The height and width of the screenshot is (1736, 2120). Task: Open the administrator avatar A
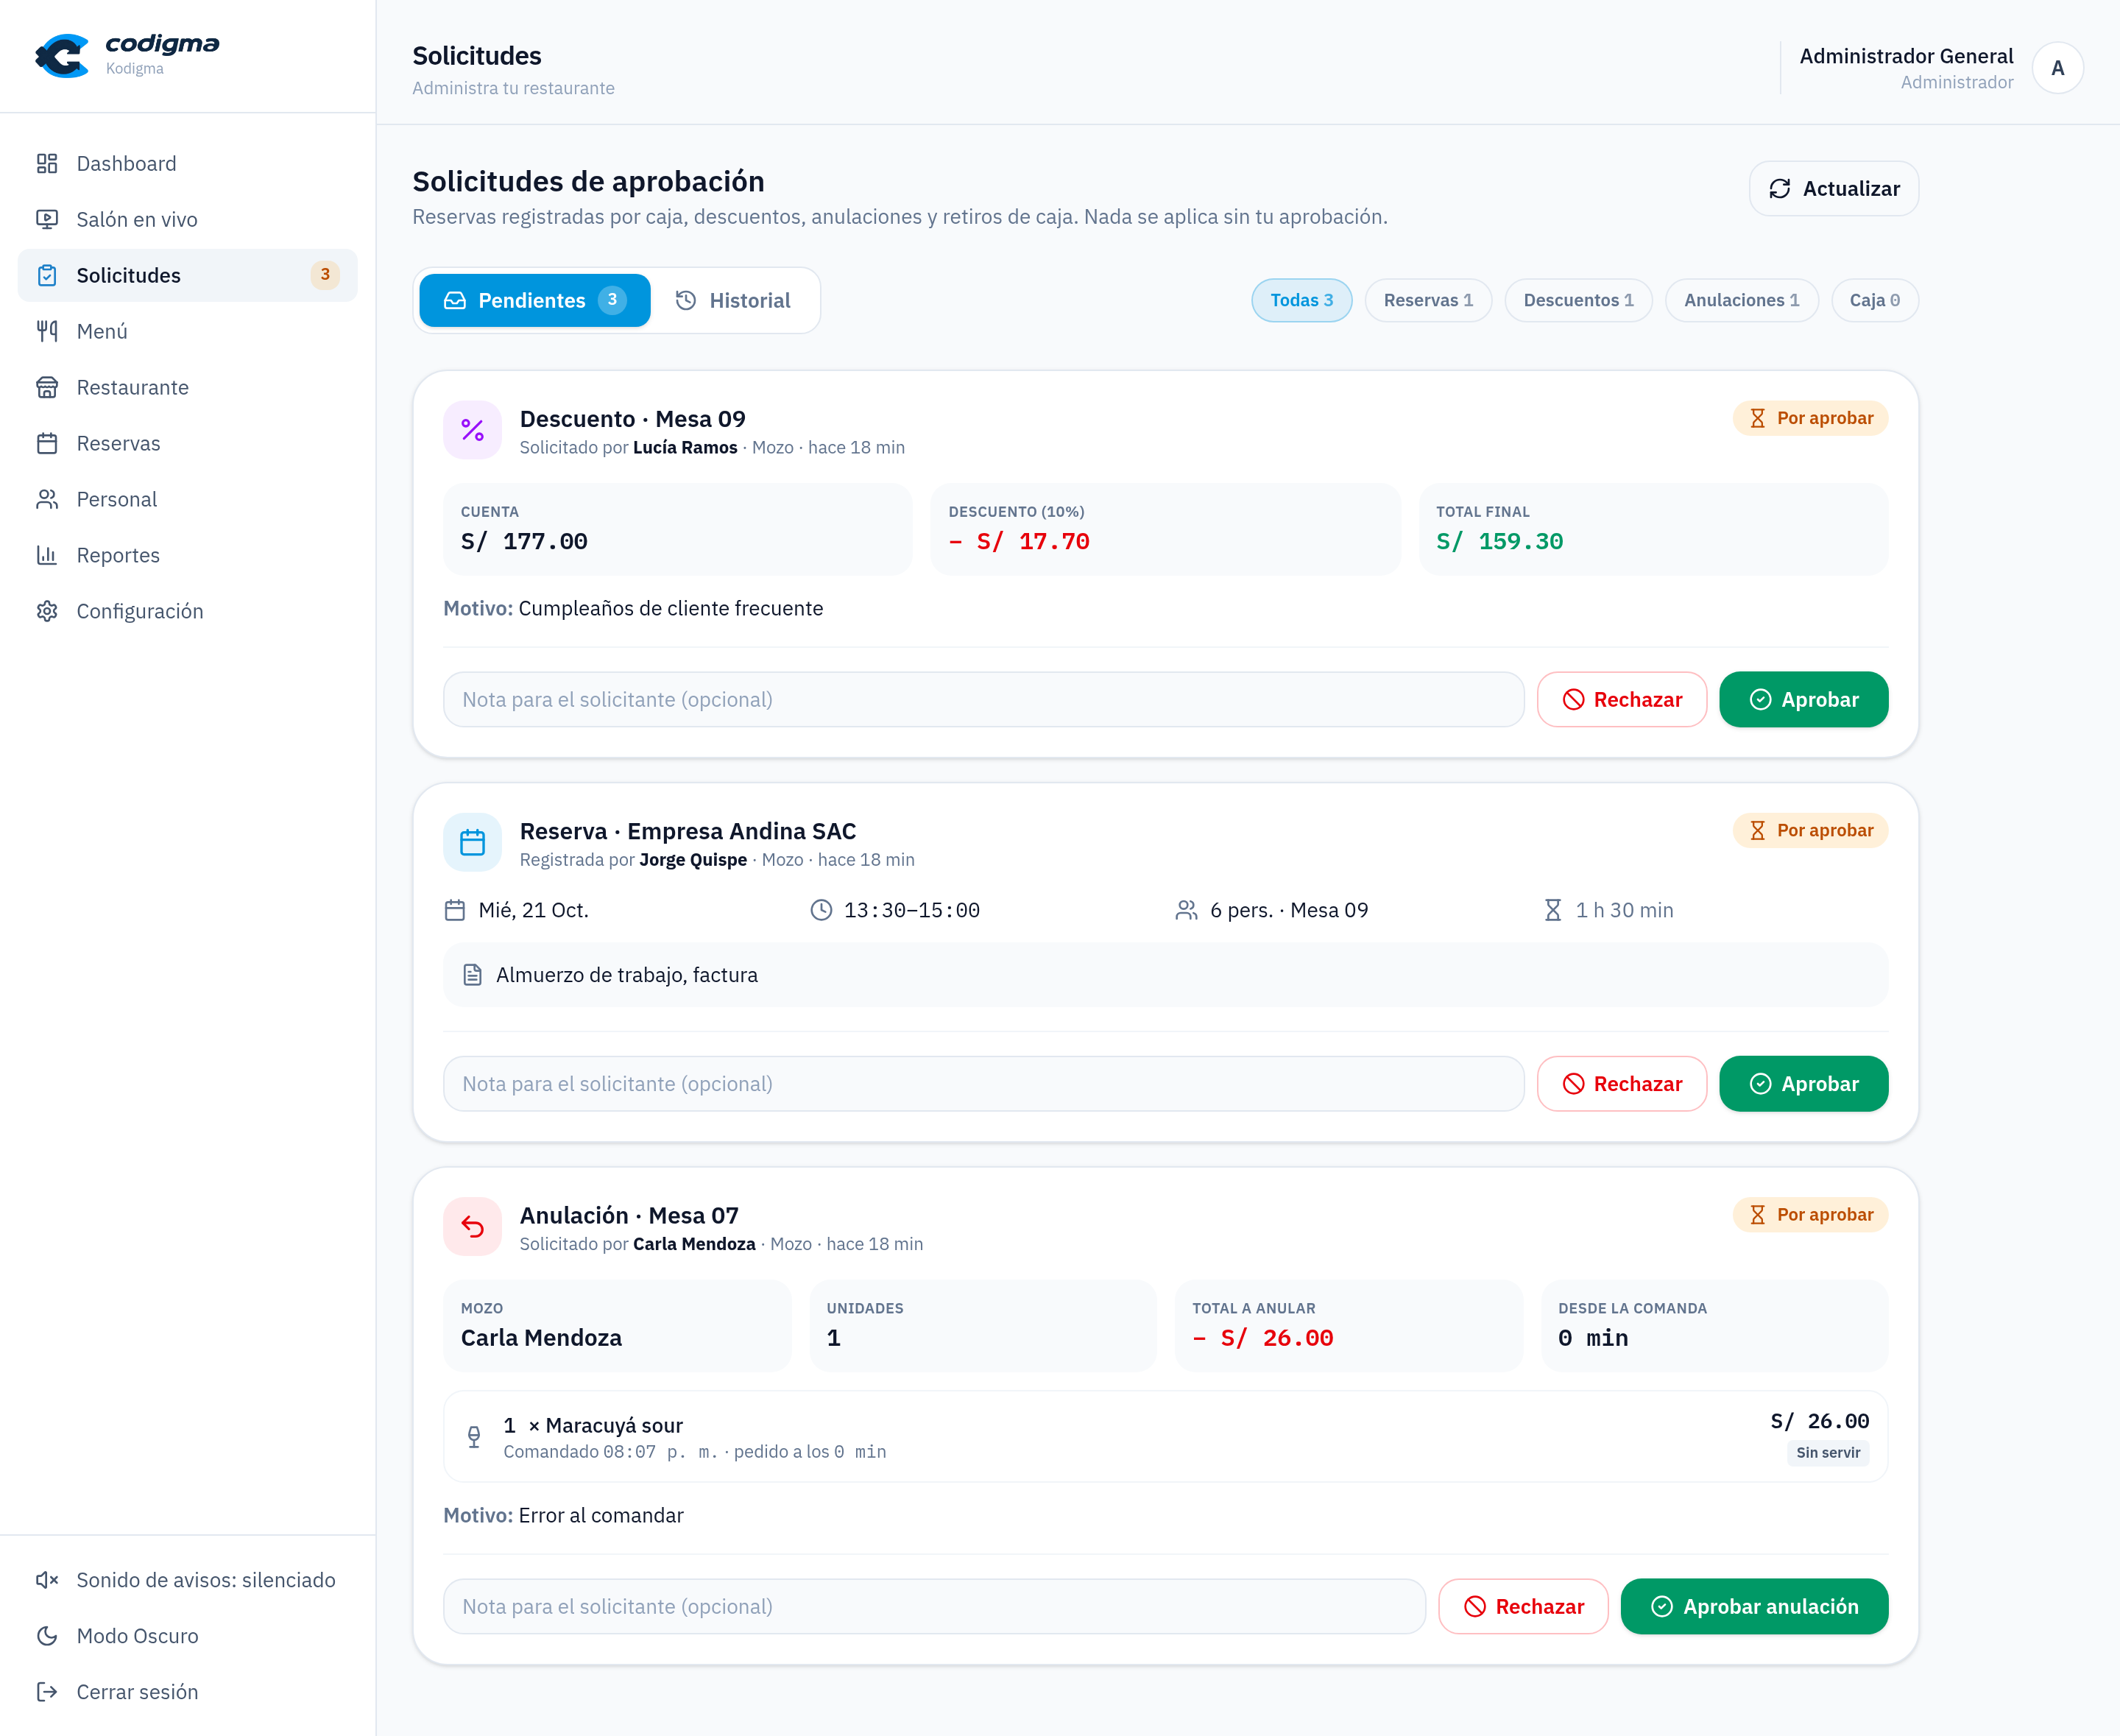[2057, 68]
